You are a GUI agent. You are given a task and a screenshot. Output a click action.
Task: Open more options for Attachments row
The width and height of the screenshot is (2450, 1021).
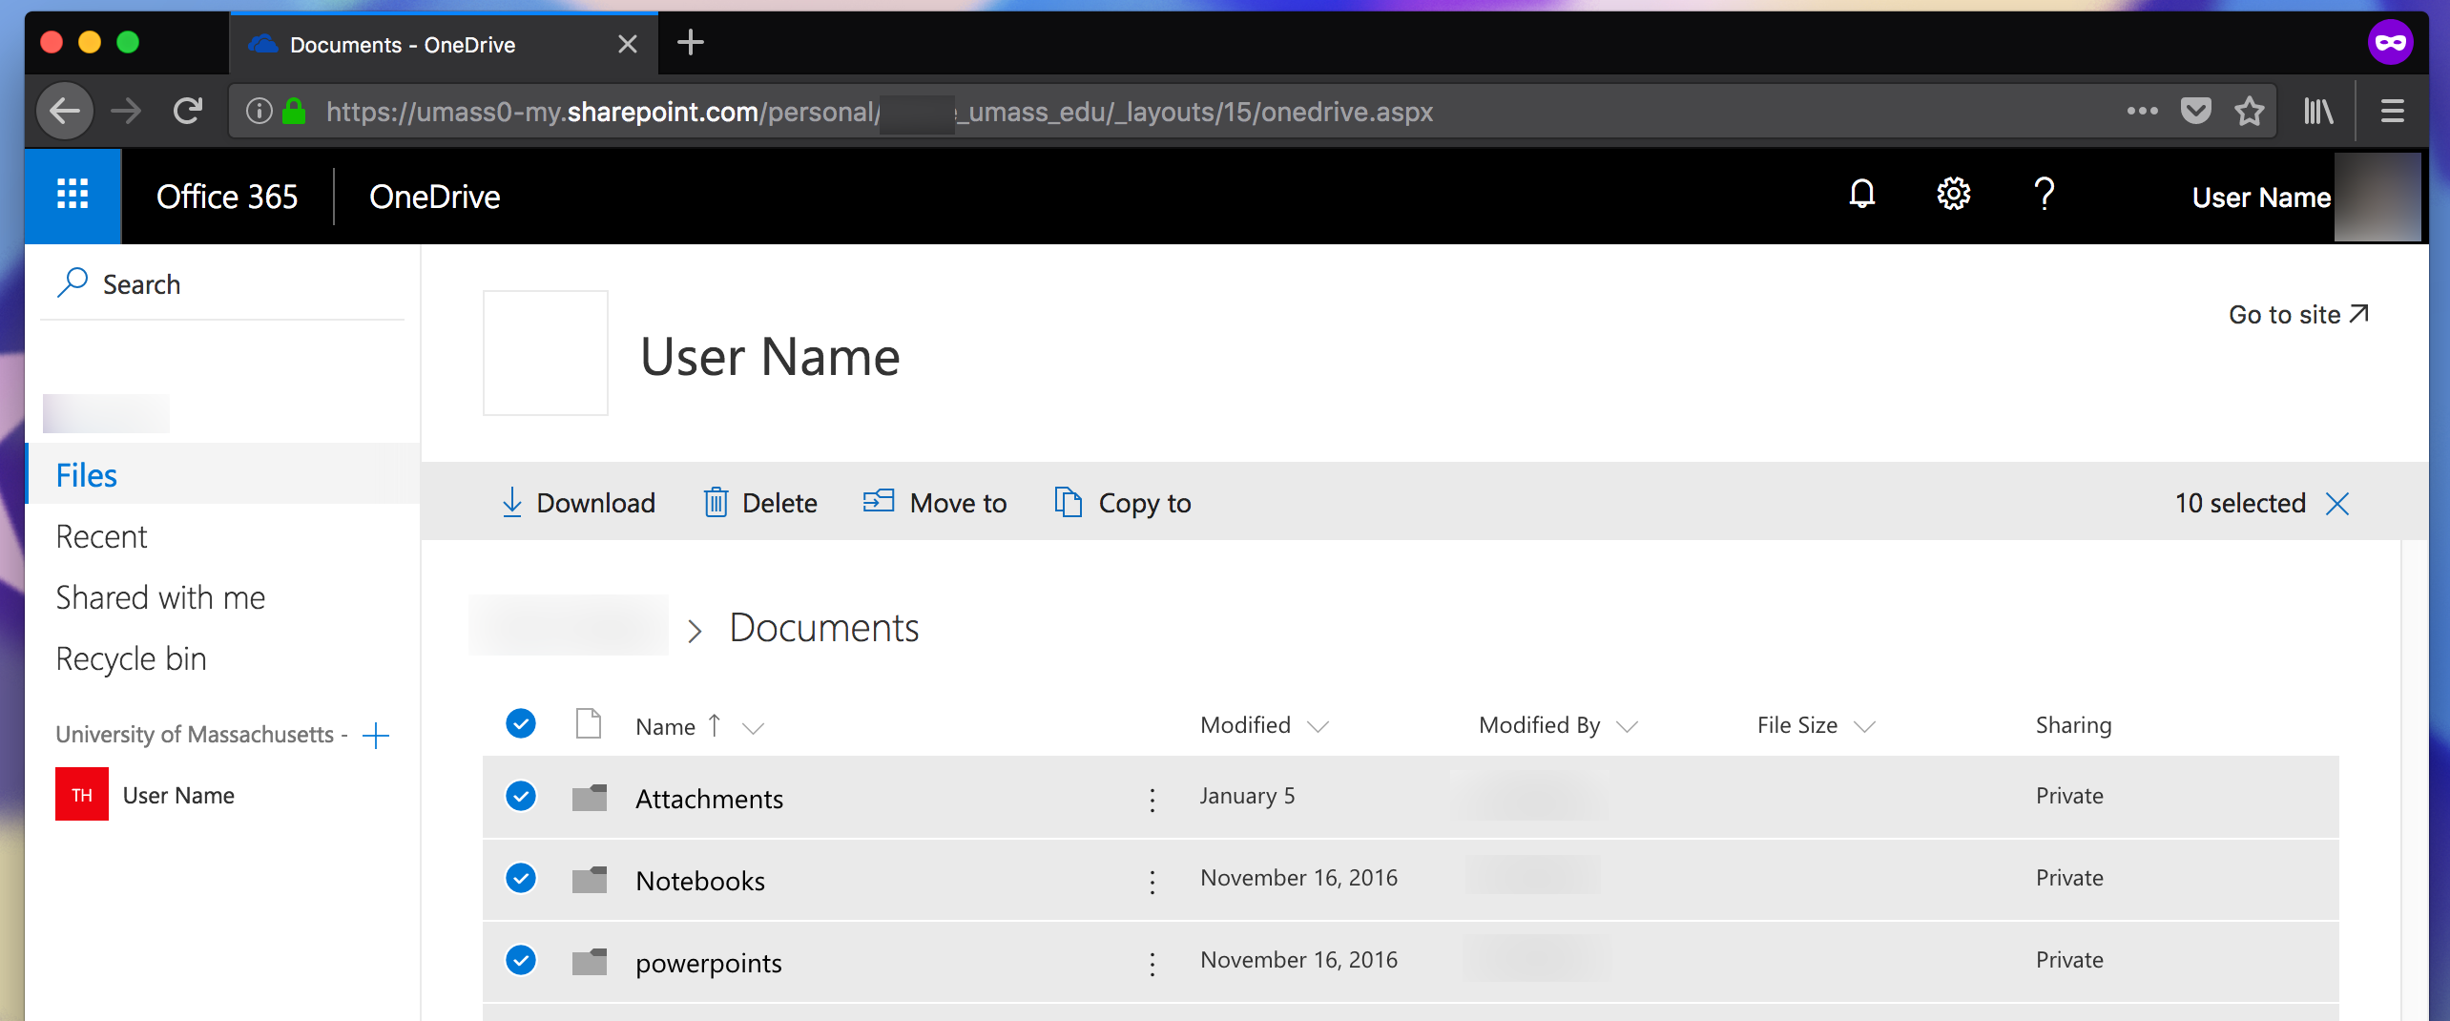tap(1152, 800)
